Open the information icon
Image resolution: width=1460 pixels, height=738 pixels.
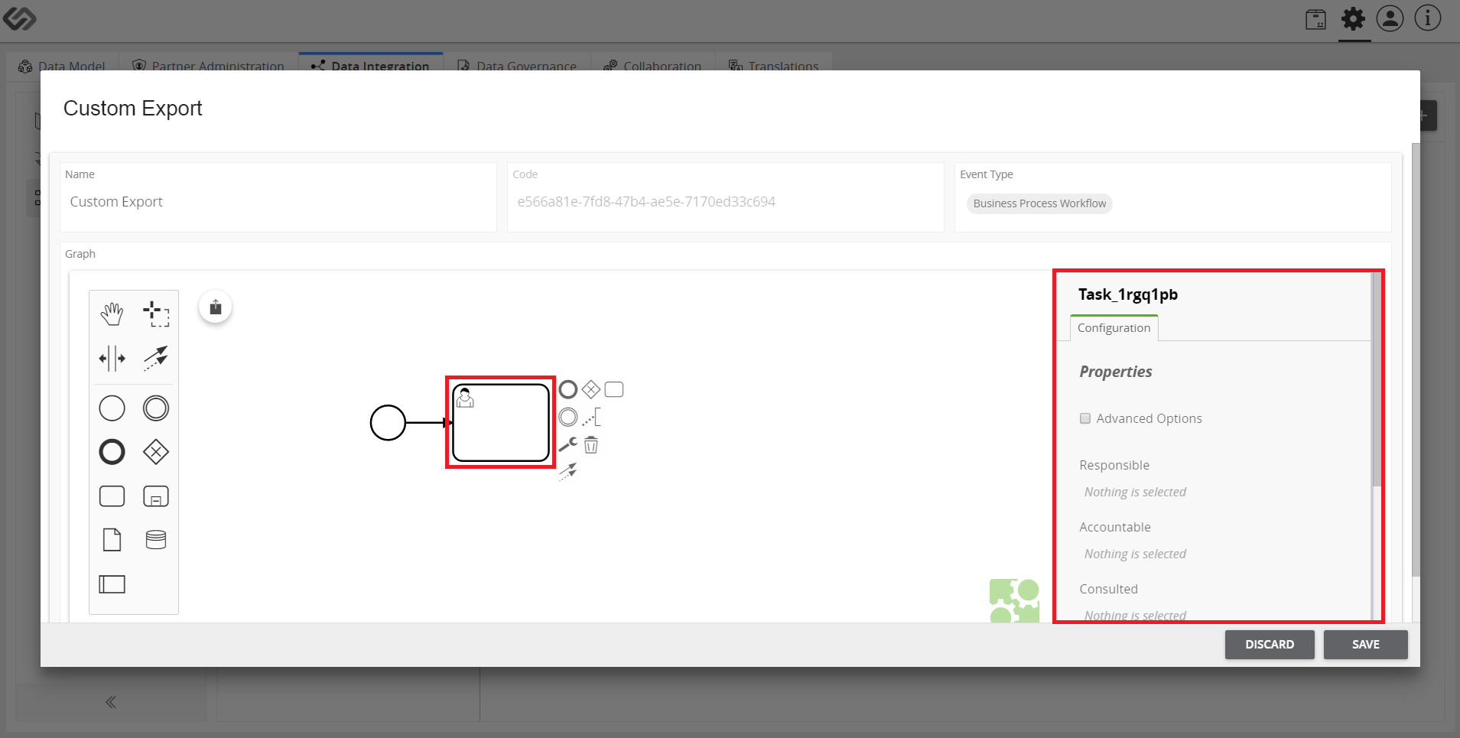coord(1428,18)
